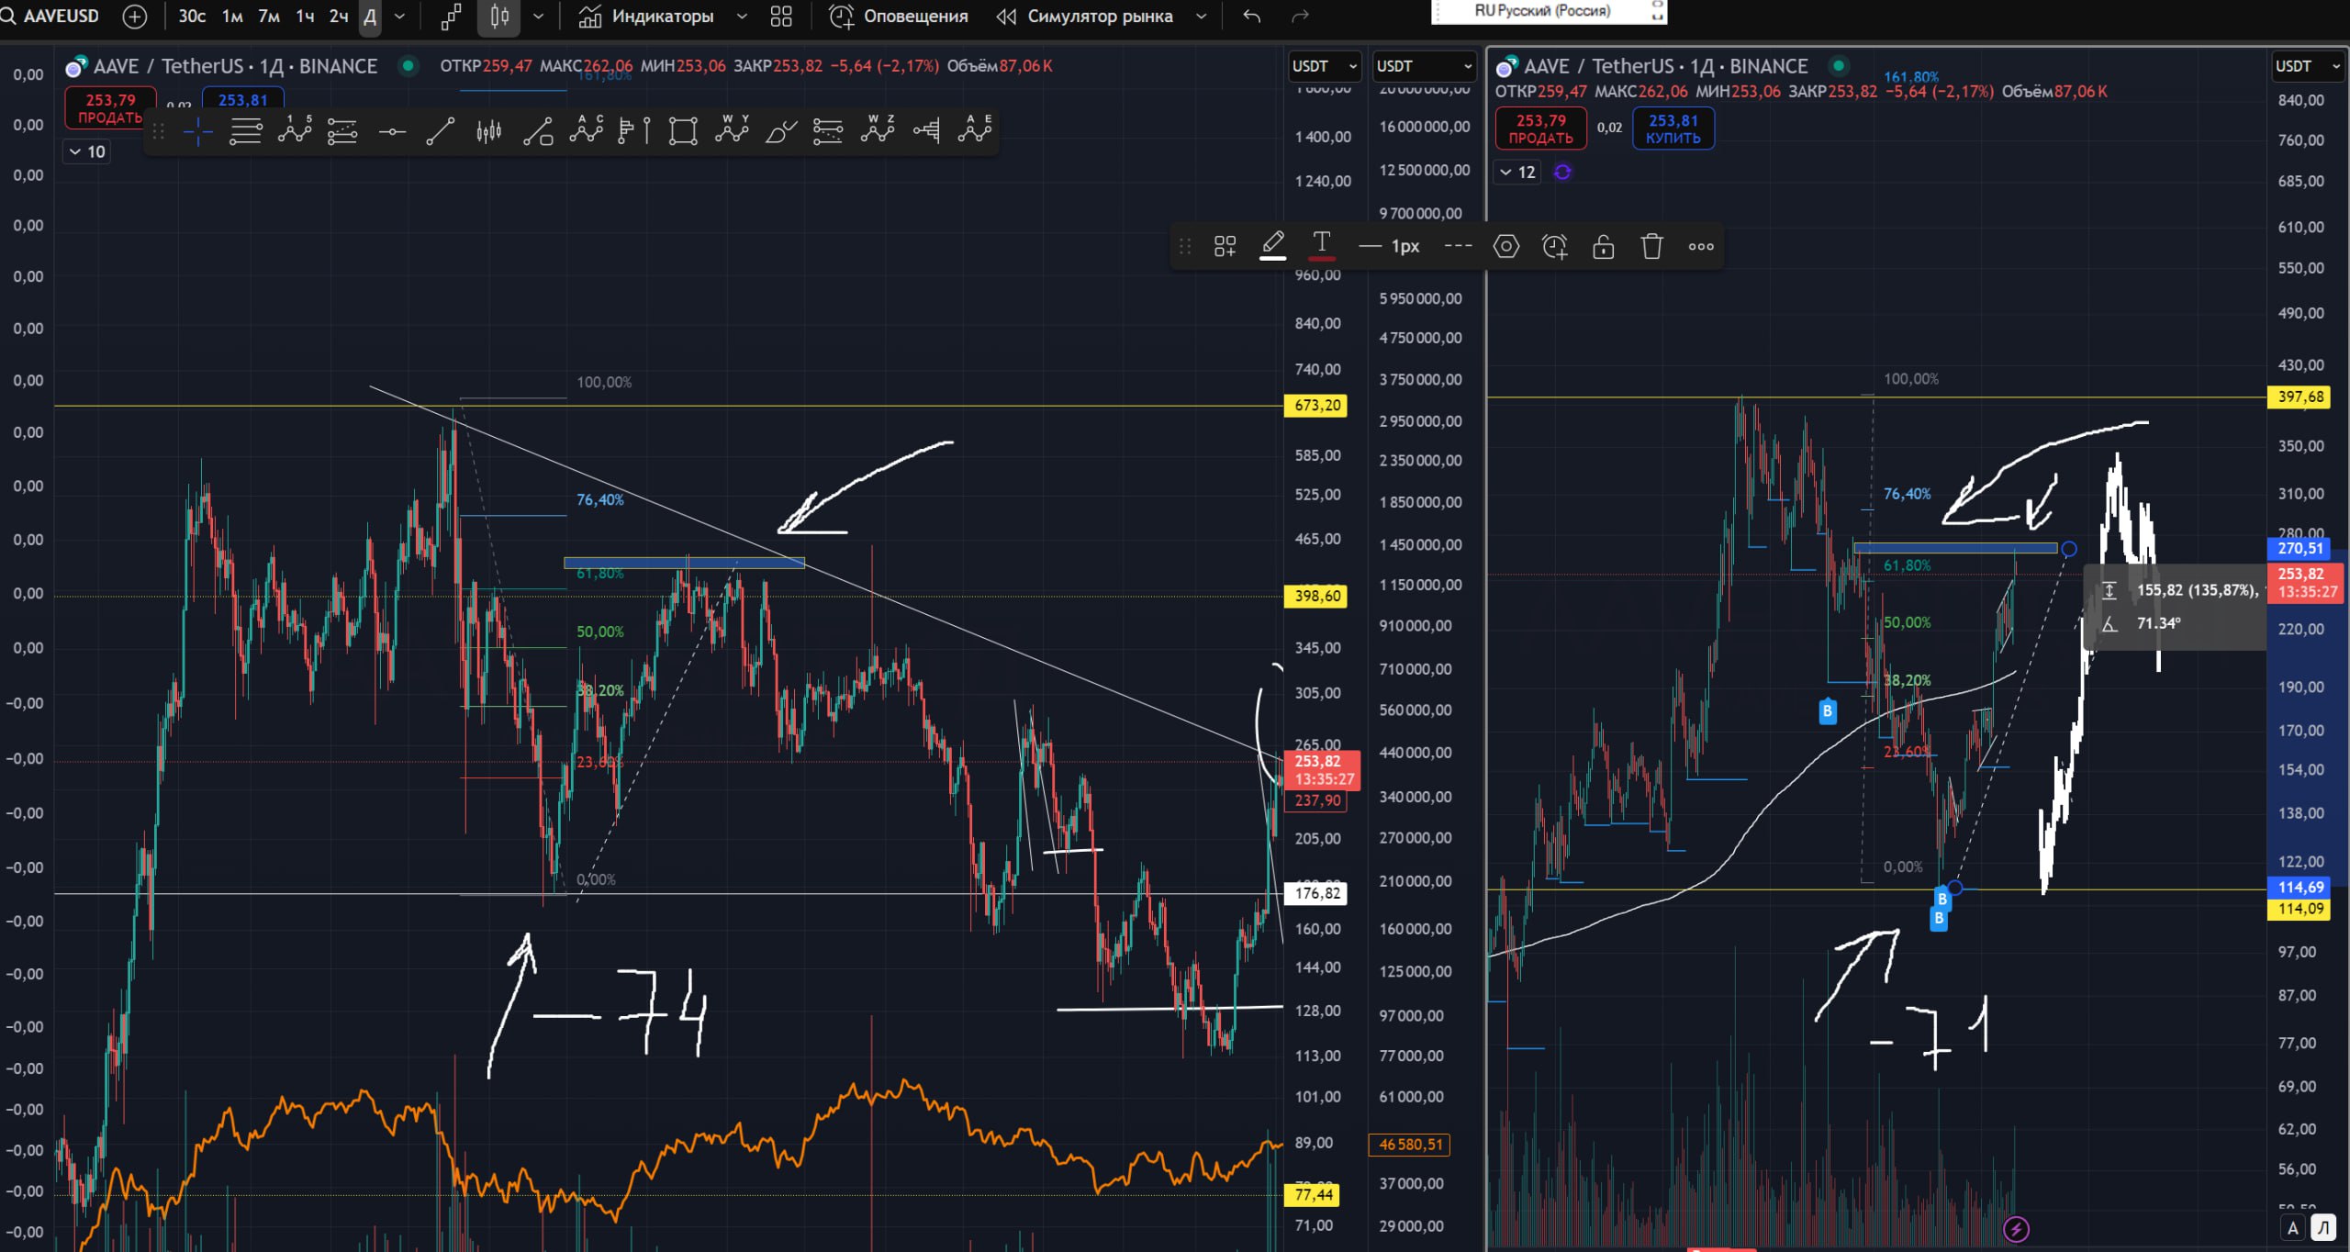
Task: Open more options on drawing toolbar
Action: pos(1701,246)
